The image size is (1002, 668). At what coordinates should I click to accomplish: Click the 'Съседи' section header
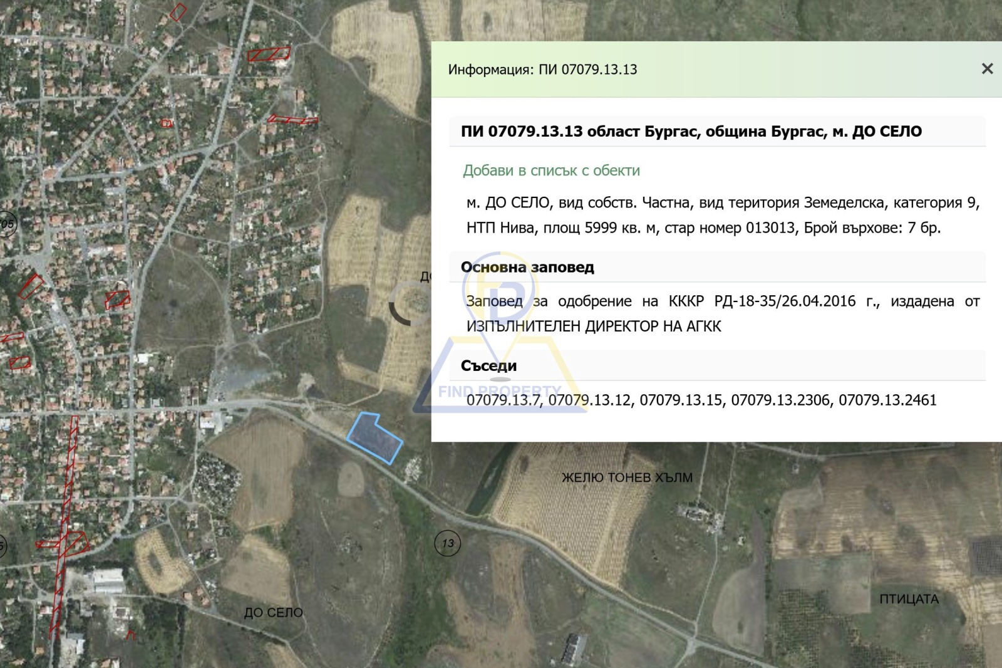click(488, 366)
